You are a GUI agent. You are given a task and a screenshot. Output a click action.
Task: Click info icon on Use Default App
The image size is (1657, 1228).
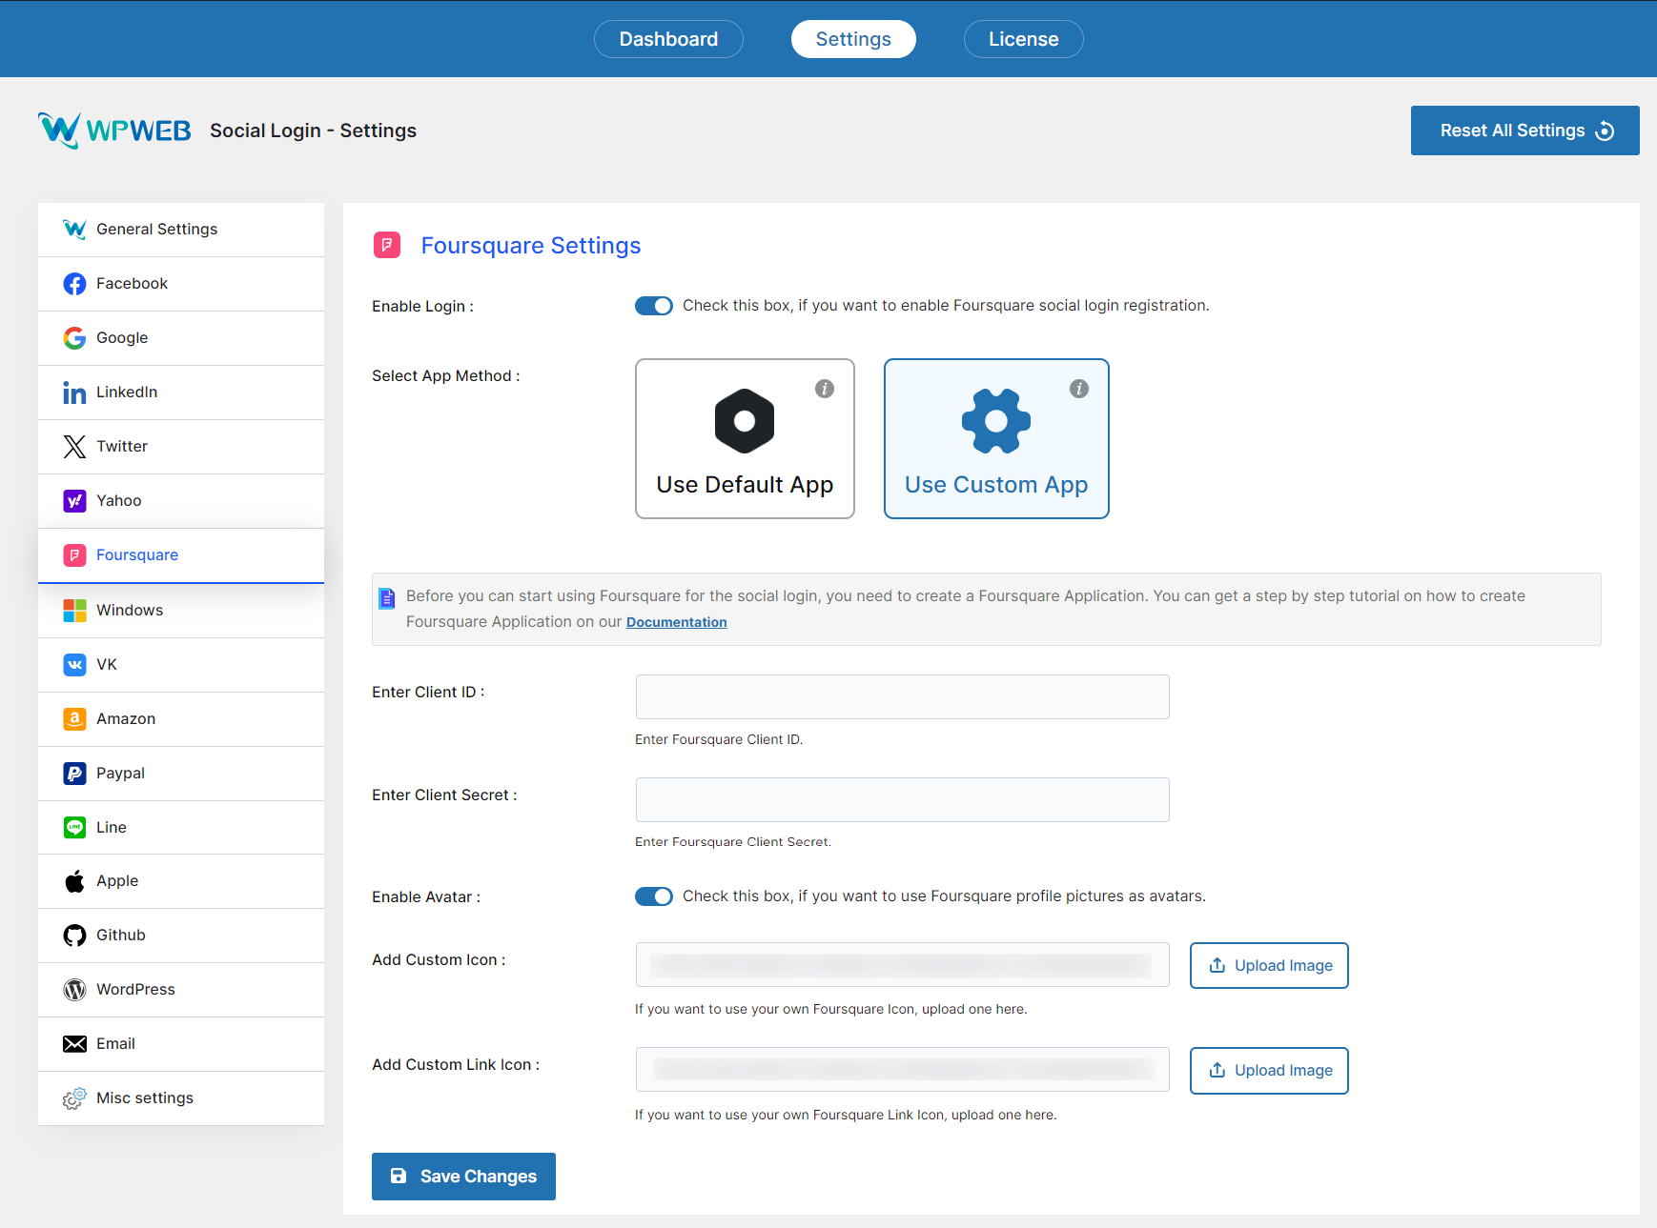click(825, 389)
